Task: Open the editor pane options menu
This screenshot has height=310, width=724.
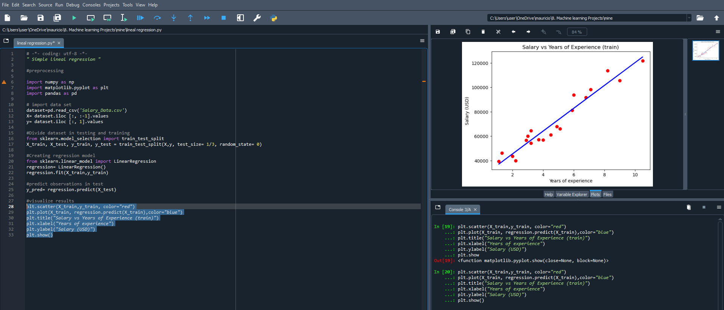Action: [x=422, y=41]
